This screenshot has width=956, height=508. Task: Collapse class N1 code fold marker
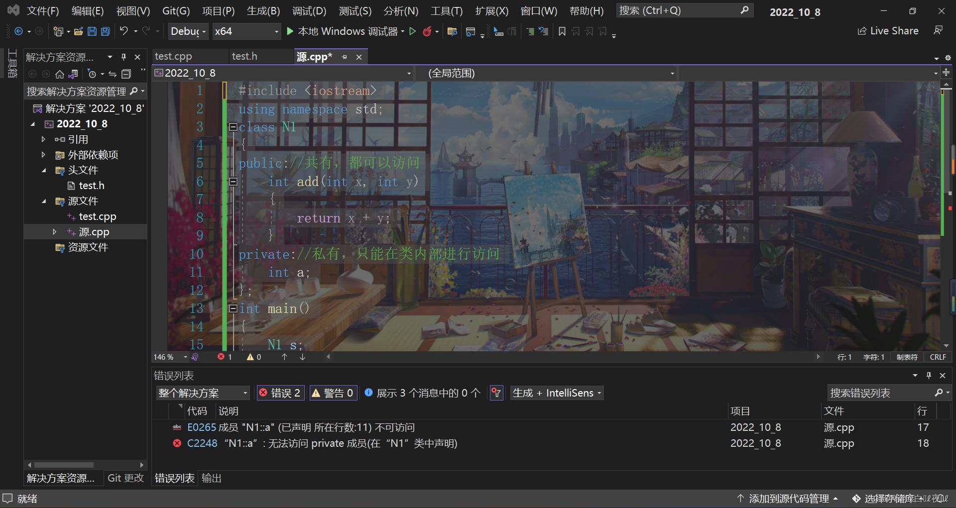(233, 127)
